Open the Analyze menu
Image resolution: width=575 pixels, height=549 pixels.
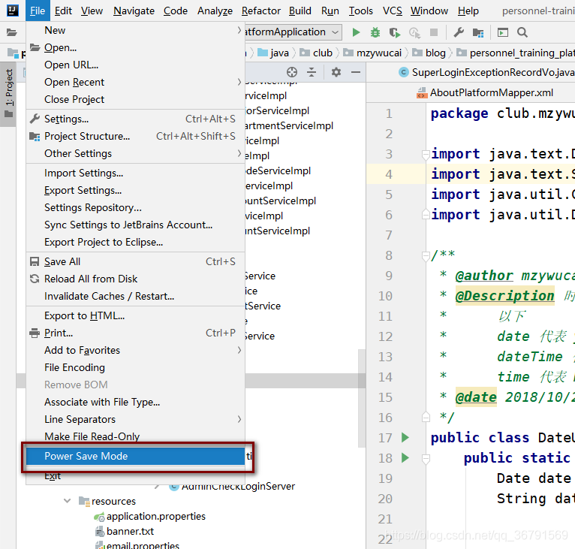[x=215, y=11]
